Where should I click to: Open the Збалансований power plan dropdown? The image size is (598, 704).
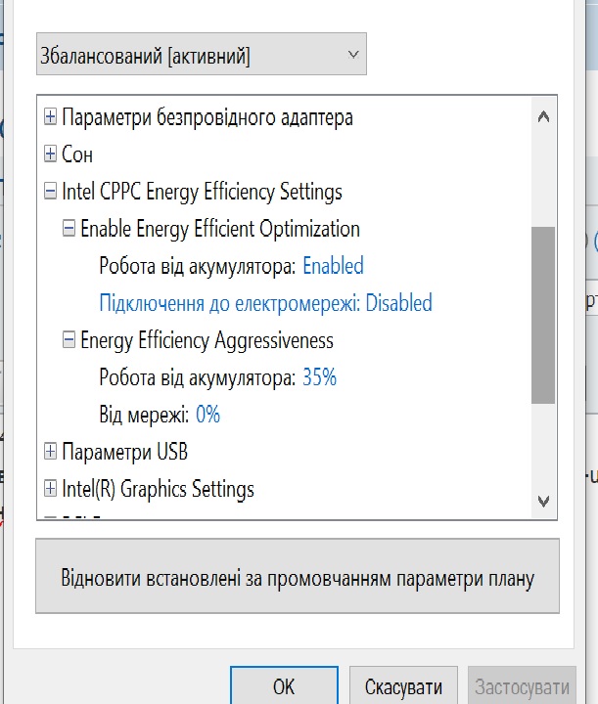pyautogui.click(x=201, y=56)
